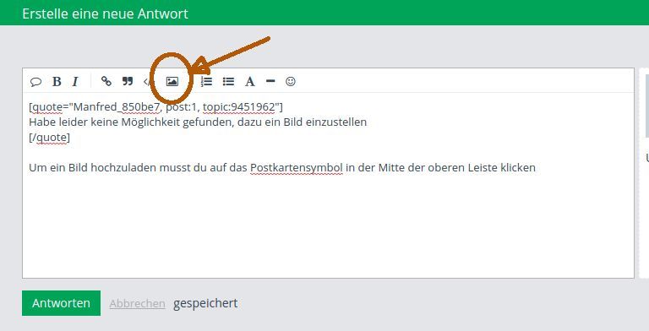Click the green Antworten button
The height and width of the screenshot is (331, 649).
pyautogui.click(x=61, y=303)
